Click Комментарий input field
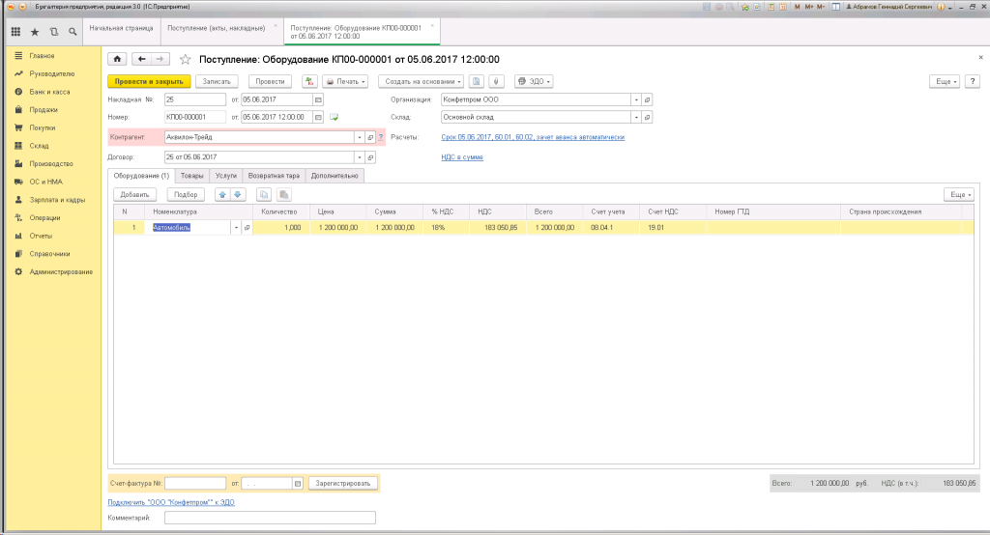 coord(271,518)
